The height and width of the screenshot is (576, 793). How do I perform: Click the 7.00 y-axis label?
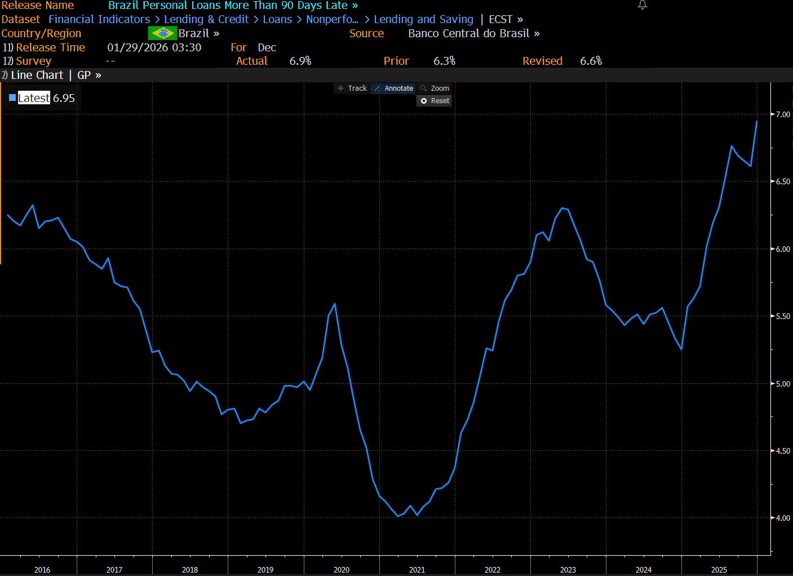tap(783, 114)
